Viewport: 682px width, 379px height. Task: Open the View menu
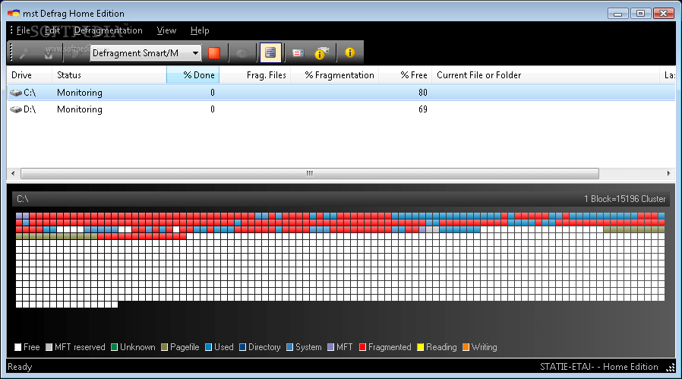(x=166, y=30)
